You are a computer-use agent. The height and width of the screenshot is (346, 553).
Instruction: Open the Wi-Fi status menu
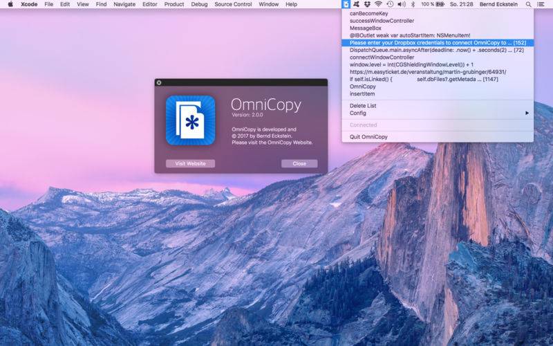378,4
